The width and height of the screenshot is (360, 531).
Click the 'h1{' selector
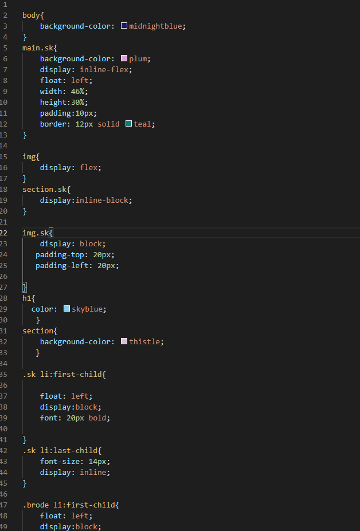point(29,298)
